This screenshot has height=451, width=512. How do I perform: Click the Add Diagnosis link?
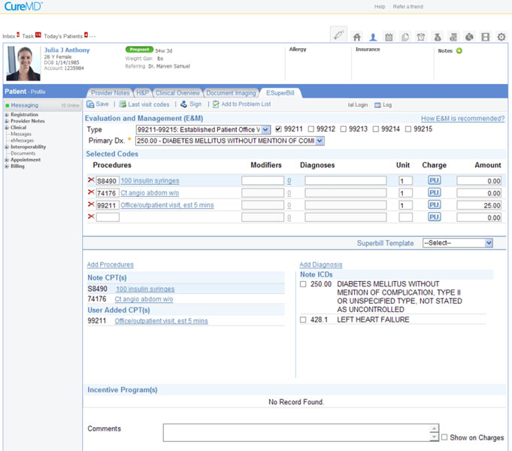(320, 265)
